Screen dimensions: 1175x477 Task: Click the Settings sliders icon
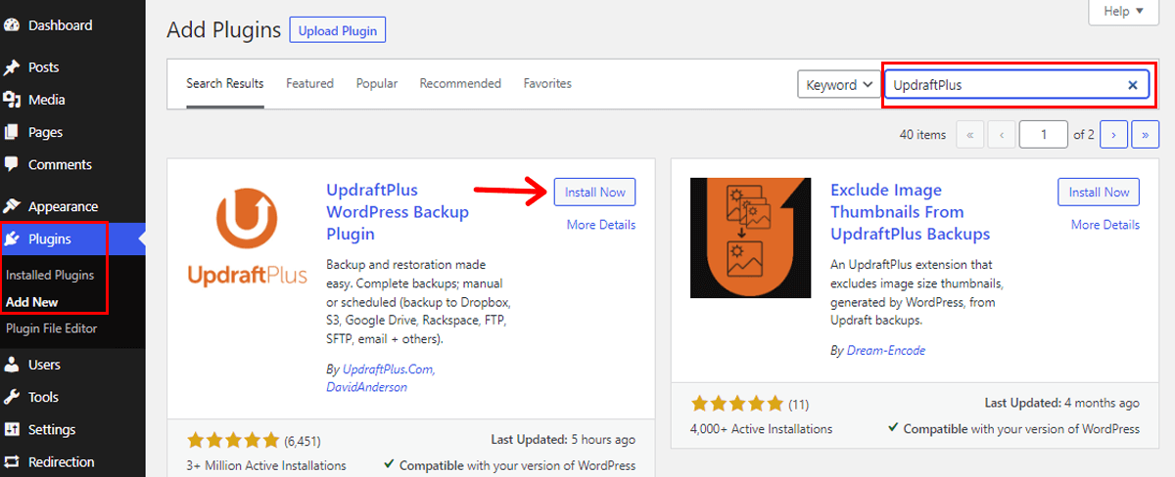tap(12, 429)
